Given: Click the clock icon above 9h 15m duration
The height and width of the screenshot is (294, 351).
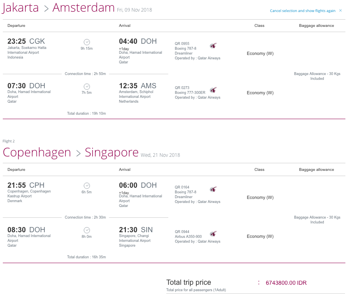Looking at the screenshot, I should pos(87,42).
